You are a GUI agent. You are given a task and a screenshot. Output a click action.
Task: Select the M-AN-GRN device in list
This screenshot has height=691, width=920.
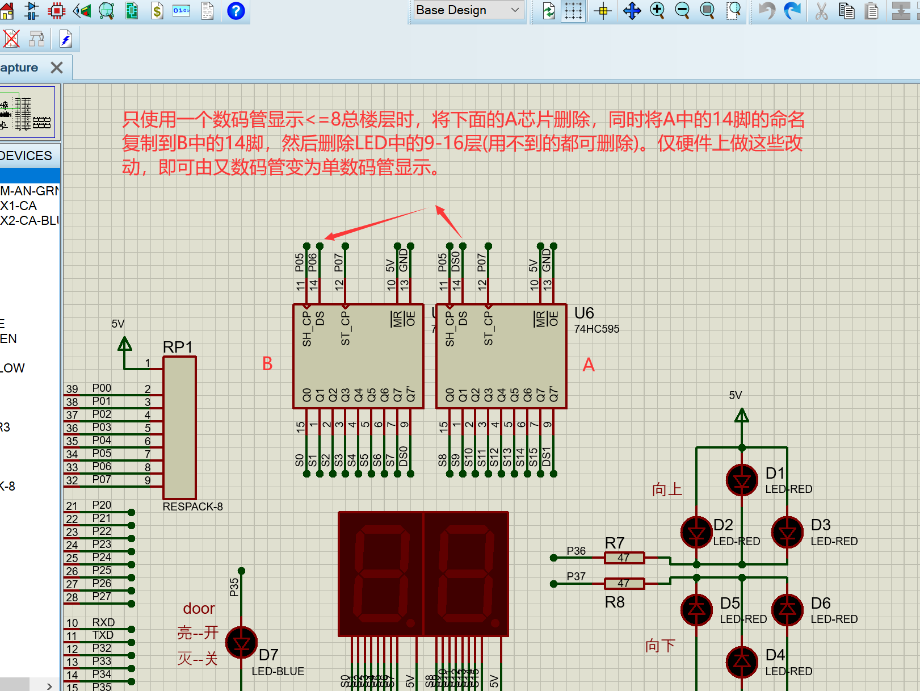[30, 191]
